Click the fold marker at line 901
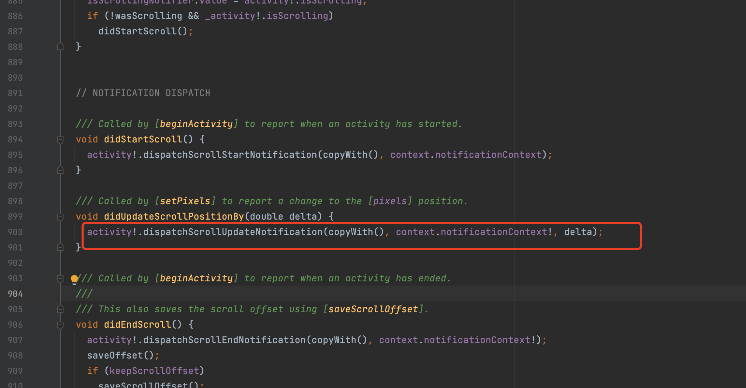 click(x=60, y=247)
